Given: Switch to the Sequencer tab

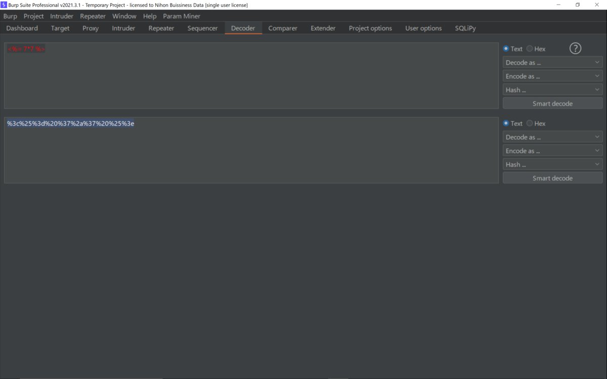Looking at the screenshot, I should click(202, 28).
